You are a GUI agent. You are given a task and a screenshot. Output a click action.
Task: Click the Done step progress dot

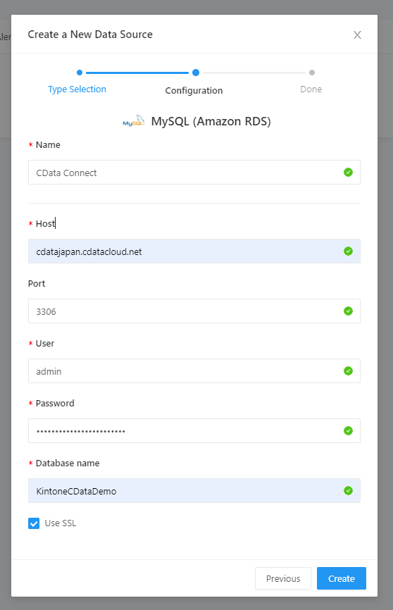(x=312, y=73)
